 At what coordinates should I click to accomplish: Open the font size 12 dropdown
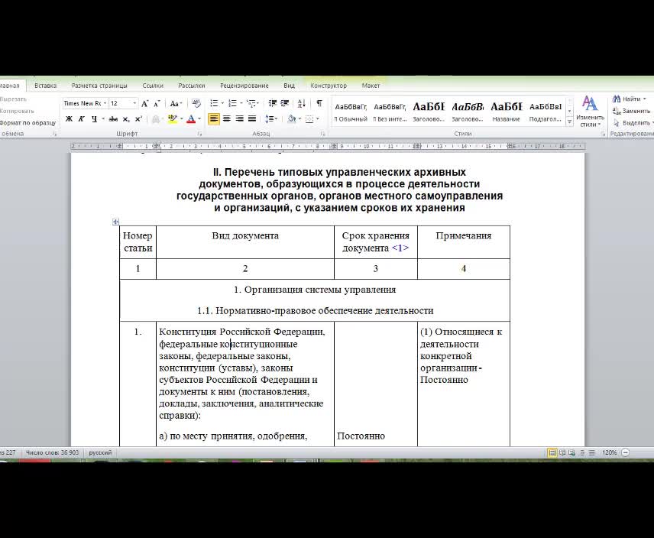[x=134, y=103]
